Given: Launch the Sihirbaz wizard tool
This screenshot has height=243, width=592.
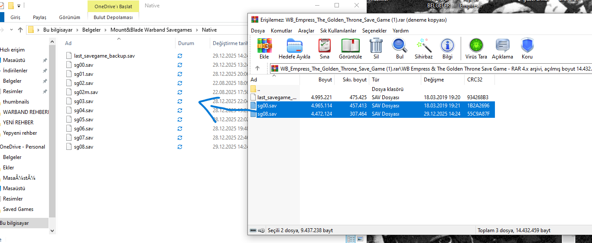Looking at the screenshot, I should (x=423, y=45).
